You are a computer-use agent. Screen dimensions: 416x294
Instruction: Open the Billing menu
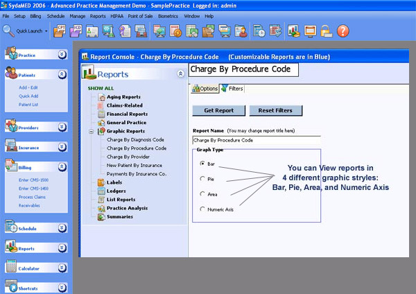(x=35, y=15)
